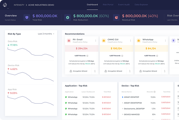Open the Event Audit tab
The image size is (179, 120).
coord(124,5)
